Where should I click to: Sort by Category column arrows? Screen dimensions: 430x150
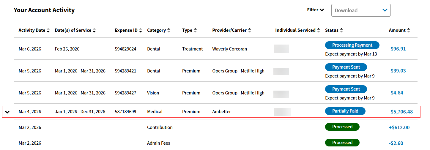169,30
